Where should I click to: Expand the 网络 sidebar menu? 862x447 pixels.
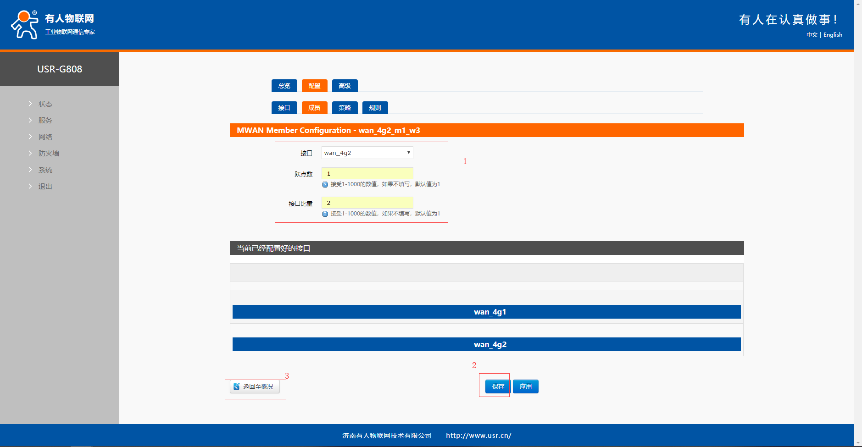pyautogui.click(x=45, y=137)
